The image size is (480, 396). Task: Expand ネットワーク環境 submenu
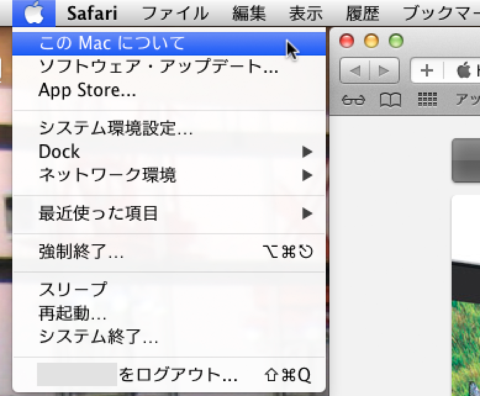168,175
